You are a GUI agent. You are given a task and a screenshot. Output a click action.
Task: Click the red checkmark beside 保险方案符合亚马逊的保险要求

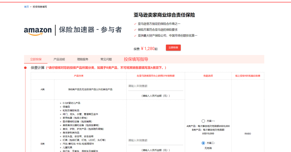(x=135, y=30)
